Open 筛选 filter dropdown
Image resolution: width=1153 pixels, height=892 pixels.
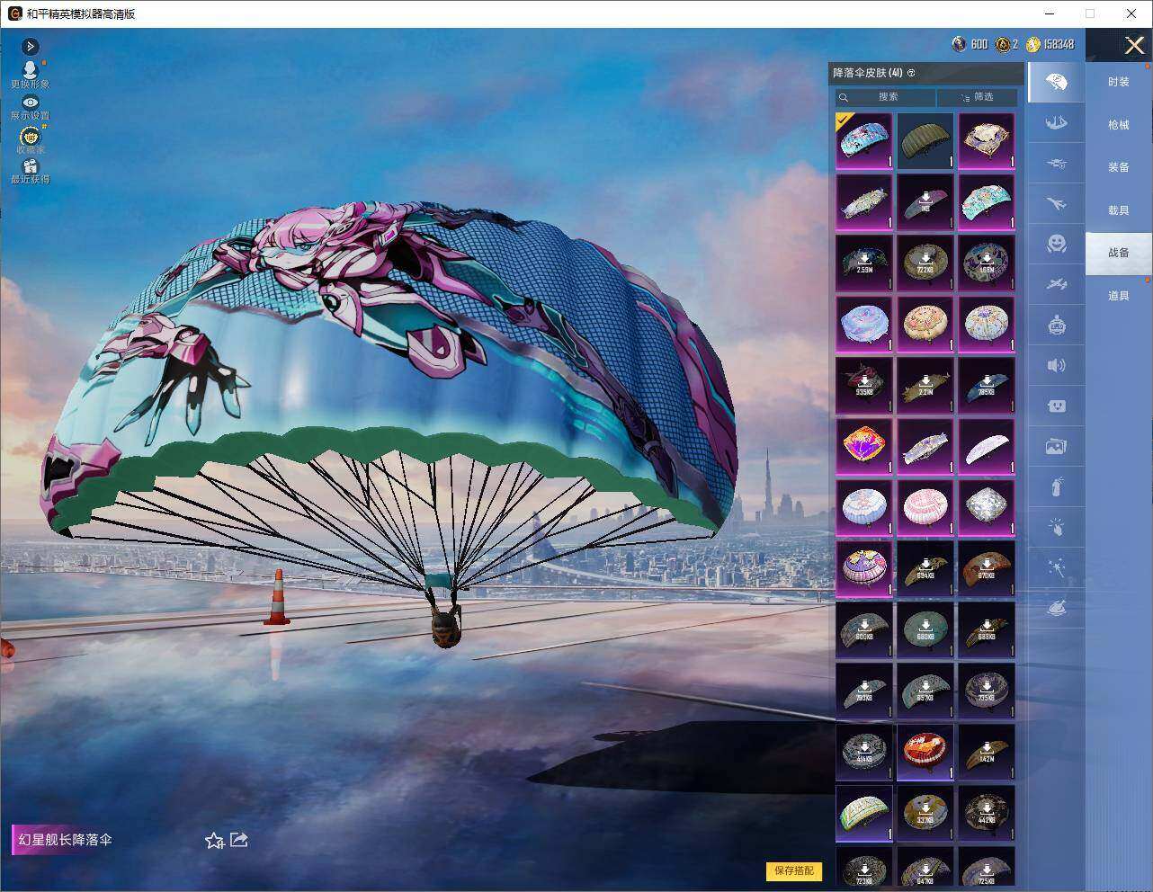pyautogui.click(x=978, y=97)
